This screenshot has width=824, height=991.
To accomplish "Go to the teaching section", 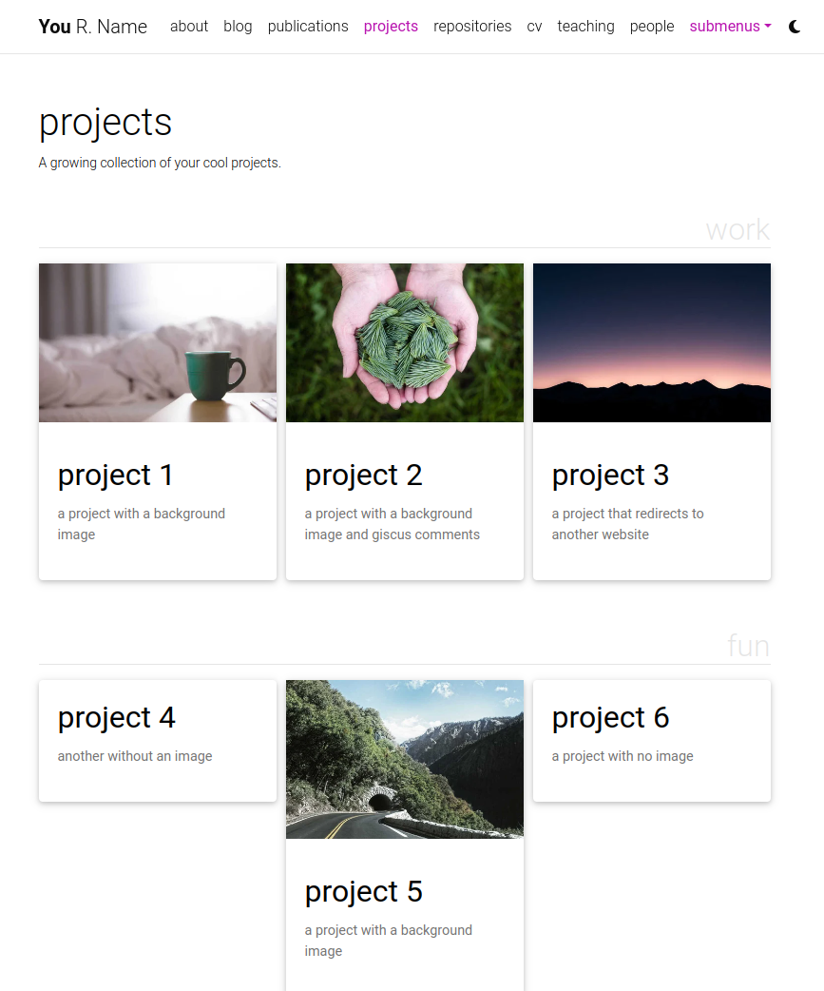I will click(x=585, y=27).
